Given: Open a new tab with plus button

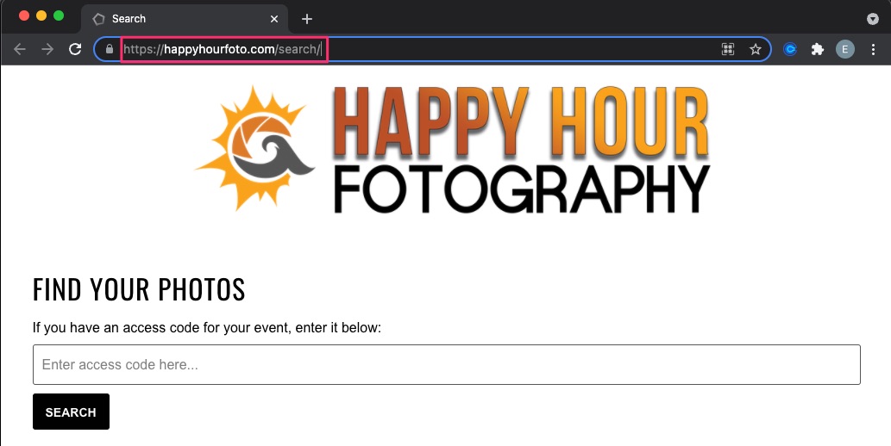Looking at the screenshot, I should [307, 19].
